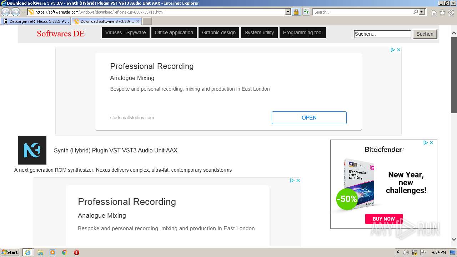Open the Office application category
The image size is (457, 257).
point(174,32)
